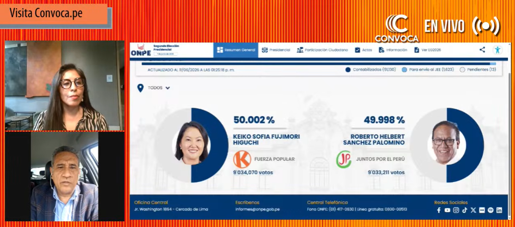
Task: Click the Pendientes grey legend dot
Action: click(x=462, y=70)
